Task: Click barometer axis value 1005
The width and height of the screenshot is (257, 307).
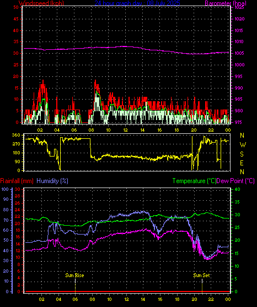Action: tap(239, 53)
